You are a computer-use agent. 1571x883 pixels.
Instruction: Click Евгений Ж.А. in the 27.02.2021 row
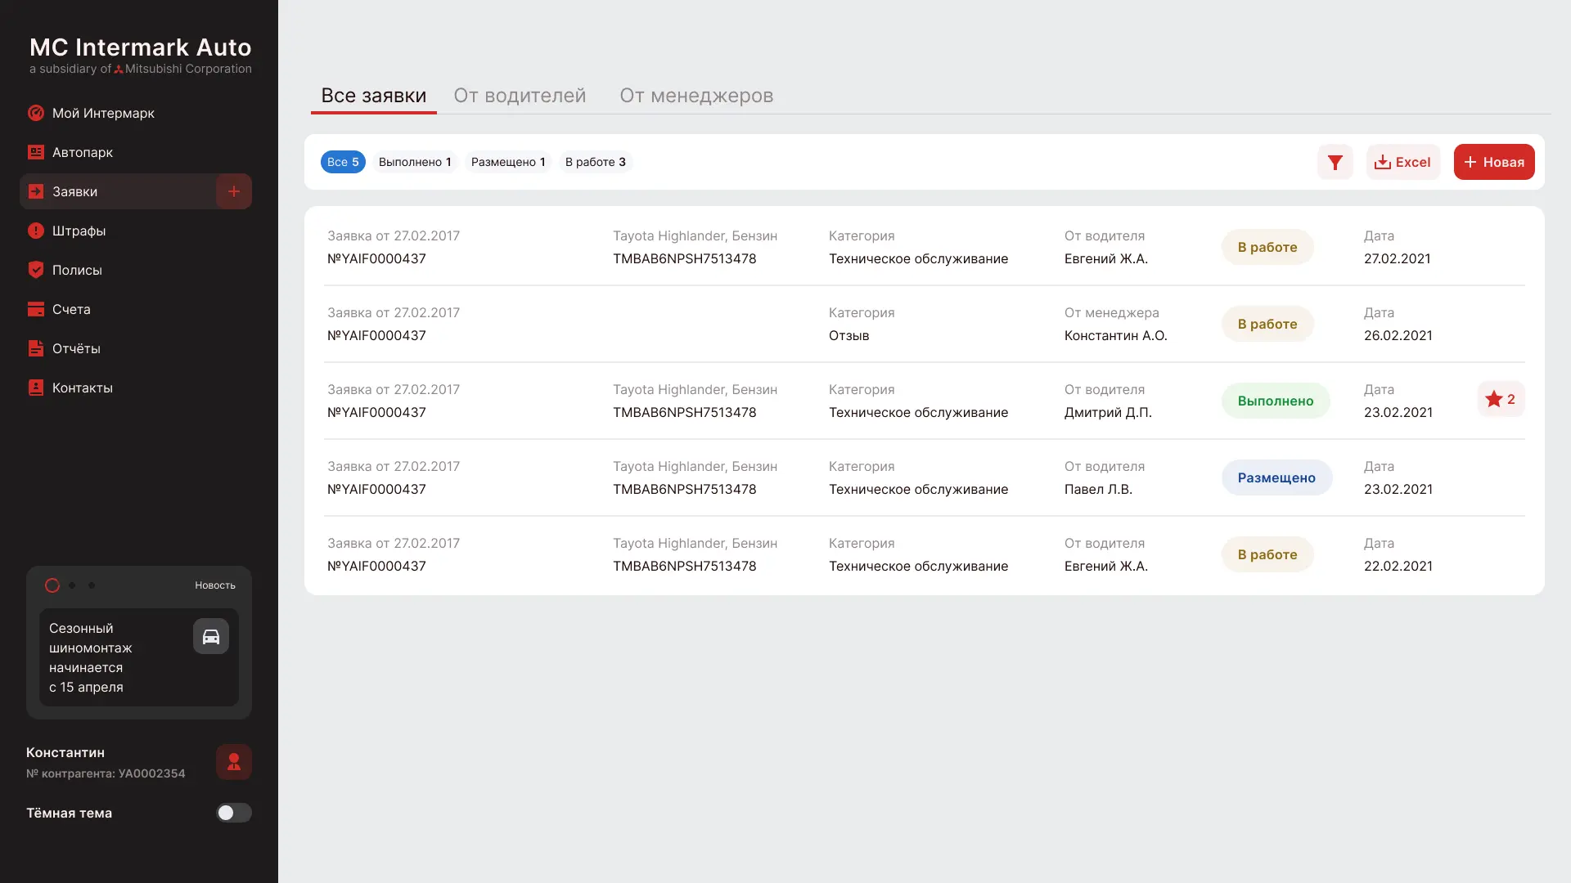(1105, 258)
